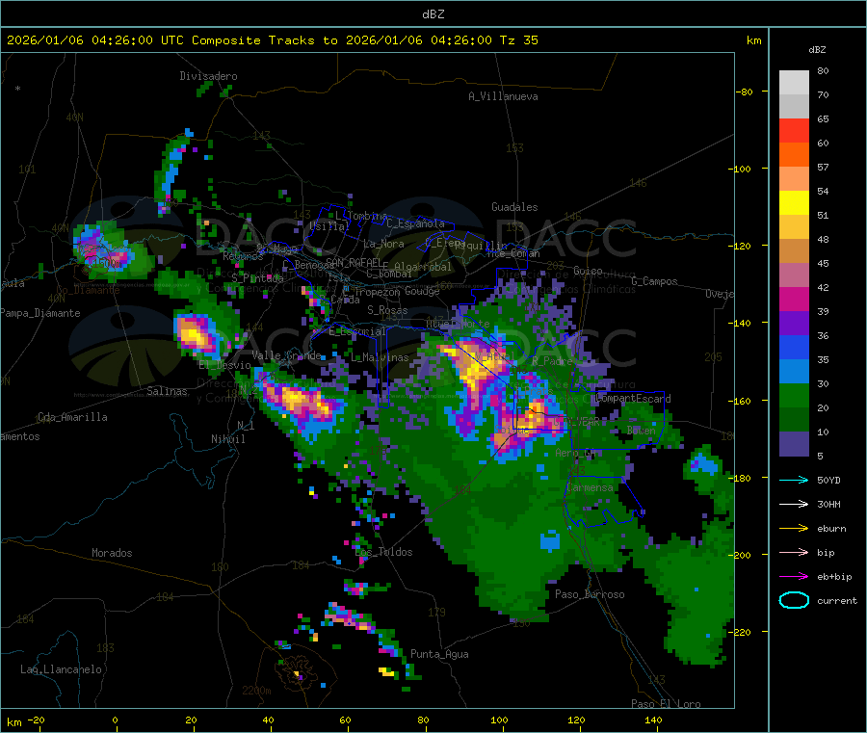The width and height of the screenshot is (867, 733).
Task: Click the bip pink arrow legend icon
Action: point(794,552)
